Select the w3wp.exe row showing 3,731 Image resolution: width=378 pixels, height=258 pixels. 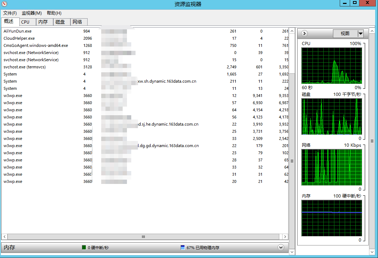(x=145, y=131)
